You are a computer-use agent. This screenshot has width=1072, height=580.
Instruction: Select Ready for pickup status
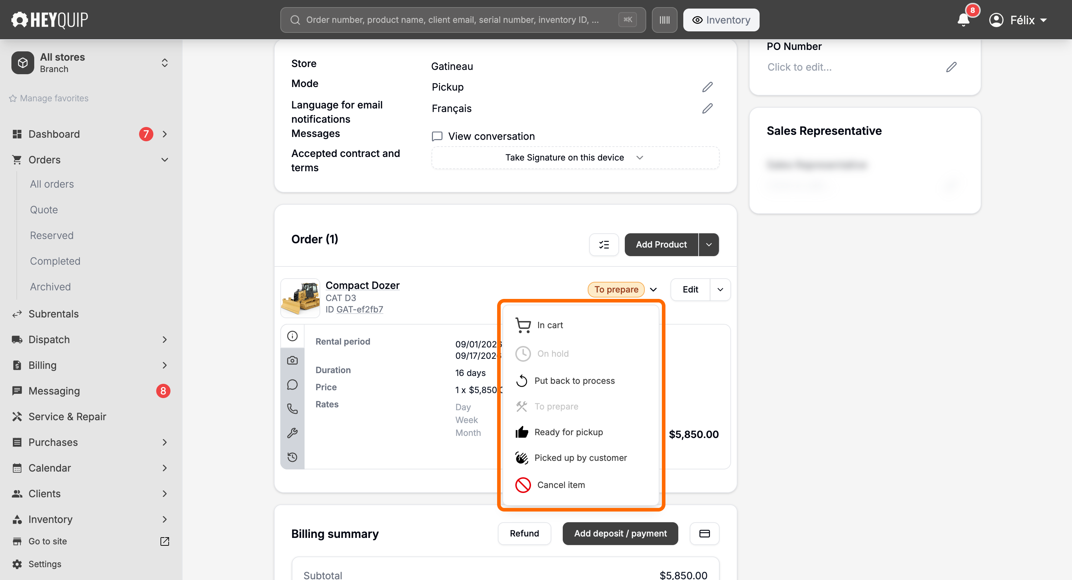[x=581, y=432]
